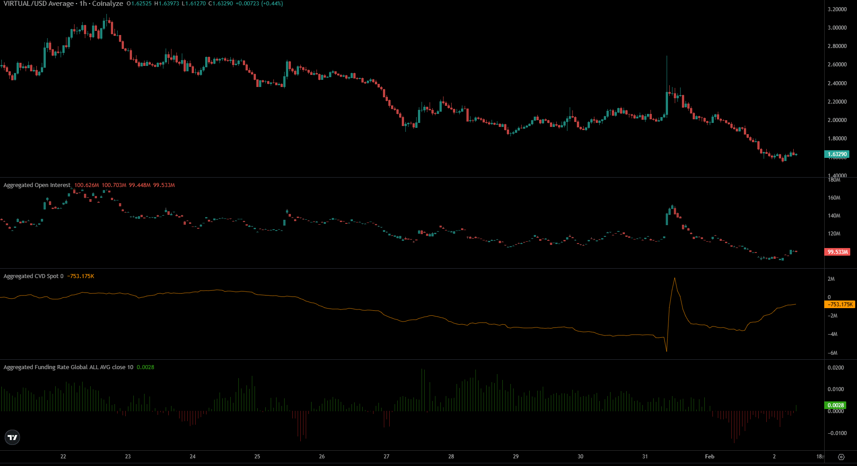The width and height of the screenshot is (857, 466).
Task: Click the green 1.63290 current price tag
Action: (x=837, y=154)
